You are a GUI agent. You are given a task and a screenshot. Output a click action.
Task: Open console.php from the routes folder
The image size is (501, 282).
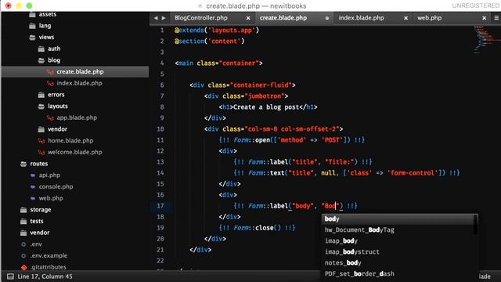[x=56, y=186]
